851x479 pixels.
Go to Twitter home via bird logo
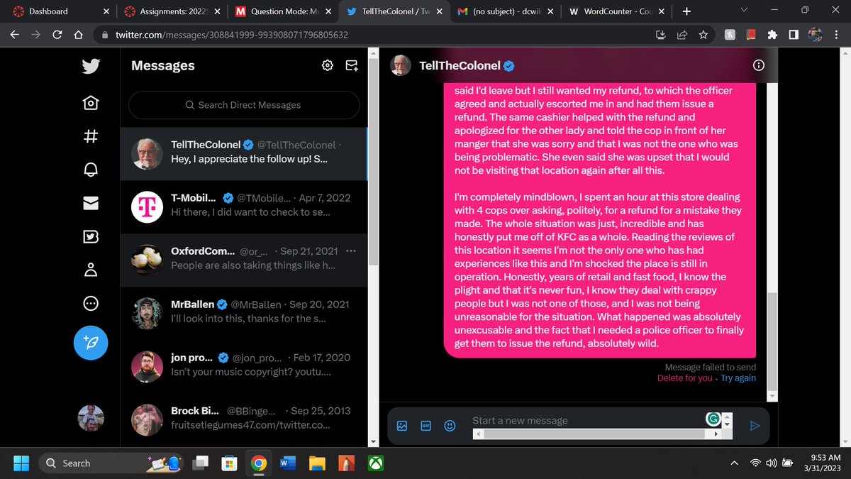[x=90, y=66]
